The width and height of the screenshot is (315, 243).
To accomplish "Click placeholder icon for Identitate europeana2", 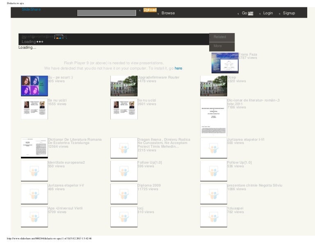I will pyautogui.click(x=34, y=171).
